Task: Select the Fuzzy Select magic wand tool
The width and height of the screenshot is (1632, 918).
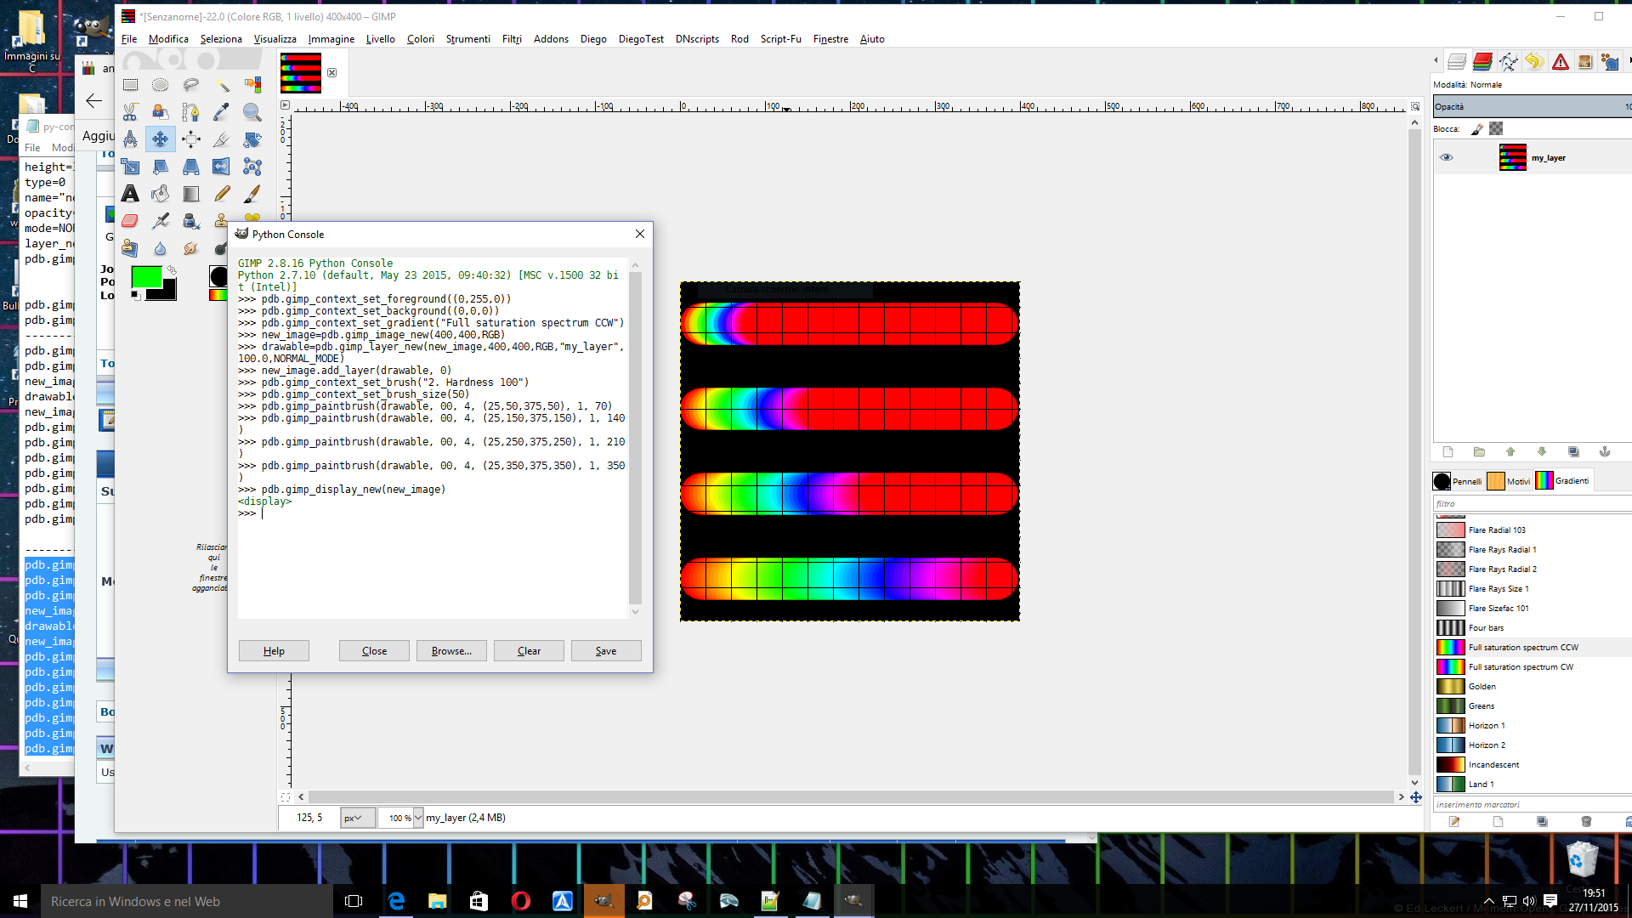Action: point(222,84)
